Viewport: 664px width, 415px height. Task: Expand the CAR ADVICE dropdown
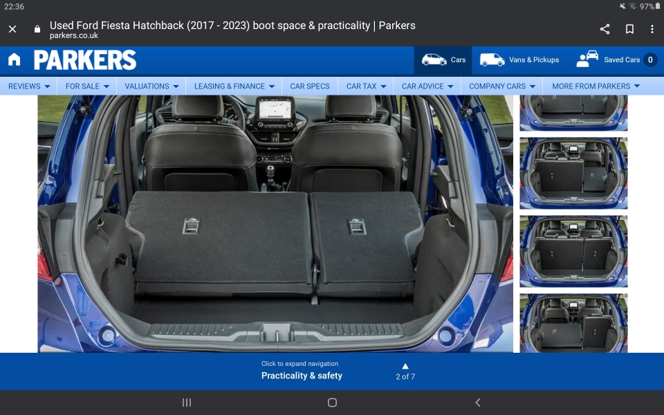[x=427, y=86]
